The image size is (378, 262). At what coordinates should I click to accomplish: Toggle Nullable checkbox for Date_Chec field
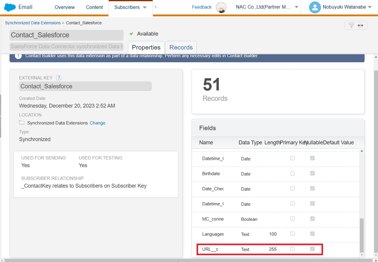click(312, 188)
